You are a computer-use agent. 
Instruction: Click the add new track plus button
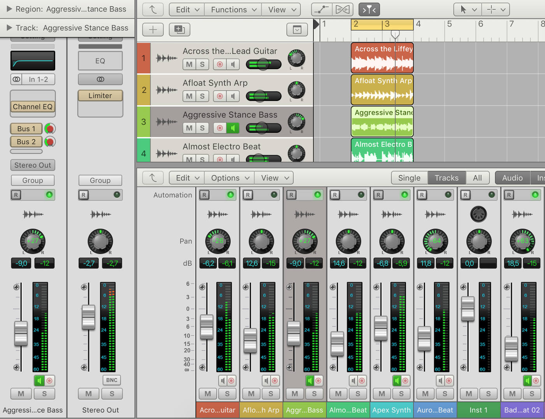coord(153,30)
